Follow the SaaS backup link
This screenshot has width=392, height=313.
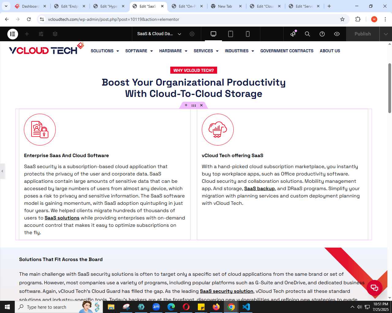click(x=259, y=189)
